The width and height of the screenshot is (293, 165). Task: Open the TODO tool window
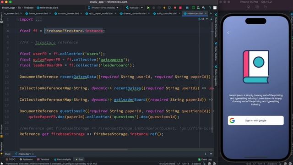[x=11, y=159]
